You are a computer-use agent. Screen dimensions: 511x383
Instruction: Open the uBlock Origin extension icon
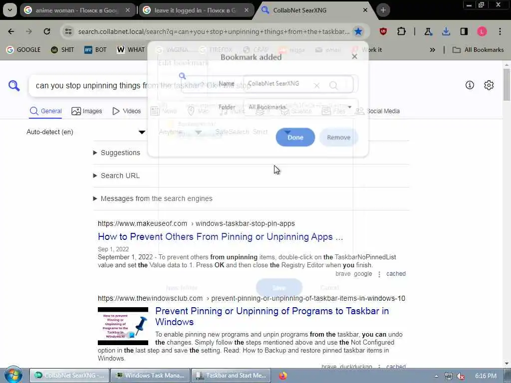(383, 31)
